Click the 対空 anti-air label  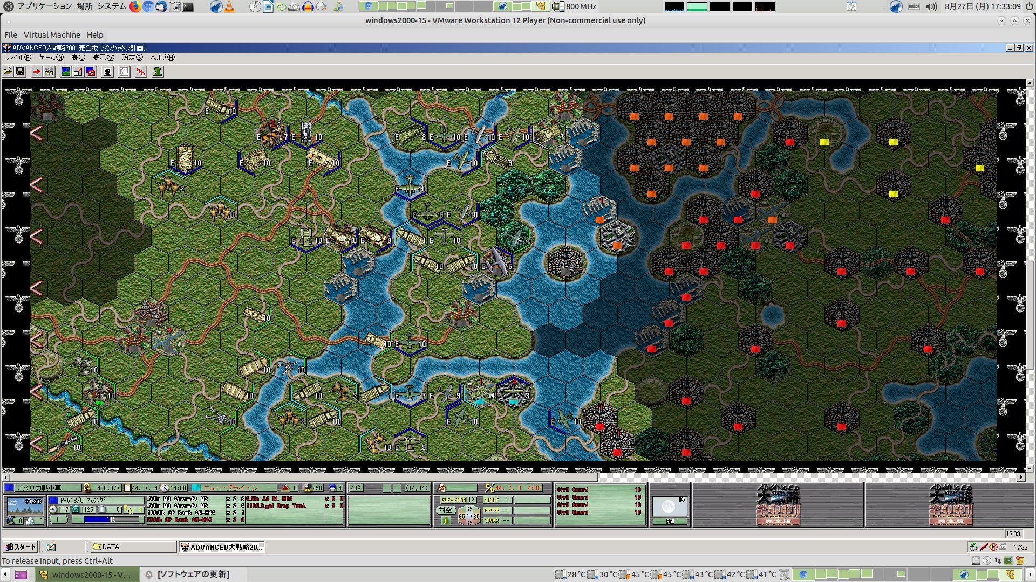point(445,510)
